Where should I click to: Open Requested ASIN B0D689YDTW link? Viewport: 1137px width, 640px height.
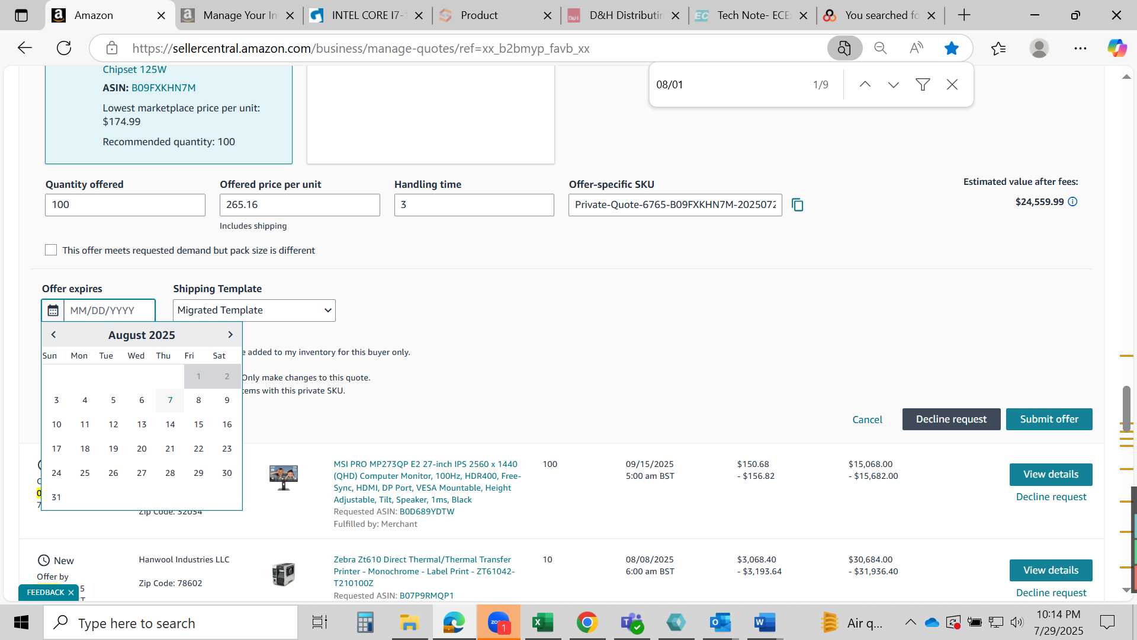pyautogui.click(x=427, y=511)
